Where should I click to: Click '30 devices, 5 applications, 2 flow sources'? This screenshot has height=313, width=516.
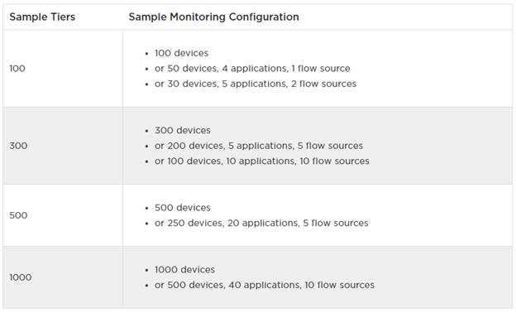[261, 84]
